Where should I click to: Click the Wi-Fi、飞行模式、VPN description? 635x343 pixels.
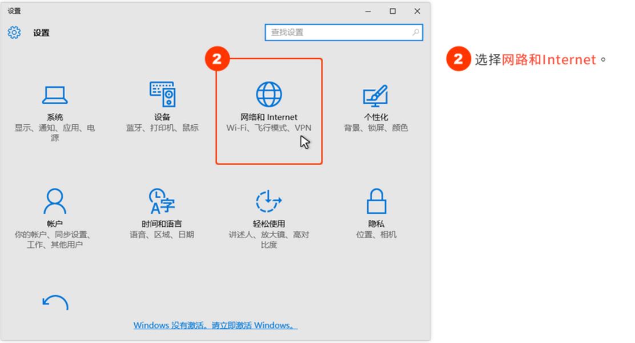[x=269, y=128]
